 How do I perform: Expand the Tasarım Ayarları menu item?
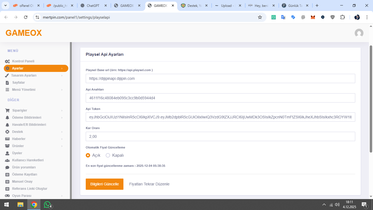tap(24, 75)
